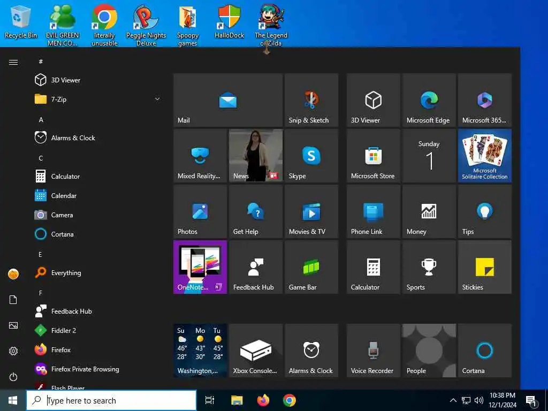Open the Mail tile
548x411 pixels.
pos(228,100)
